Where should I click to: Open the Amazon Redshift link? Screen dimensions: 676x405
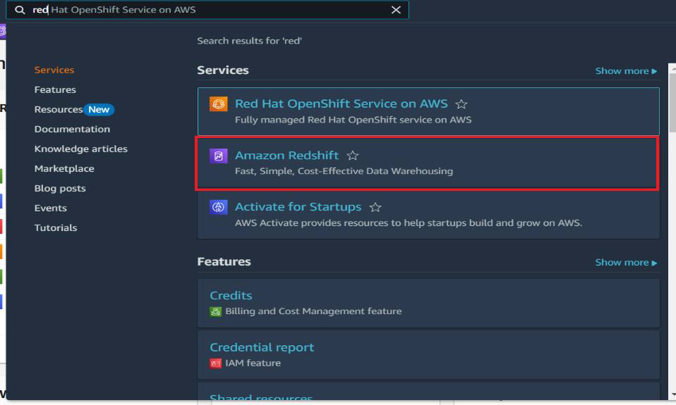[x=286, y=156]
